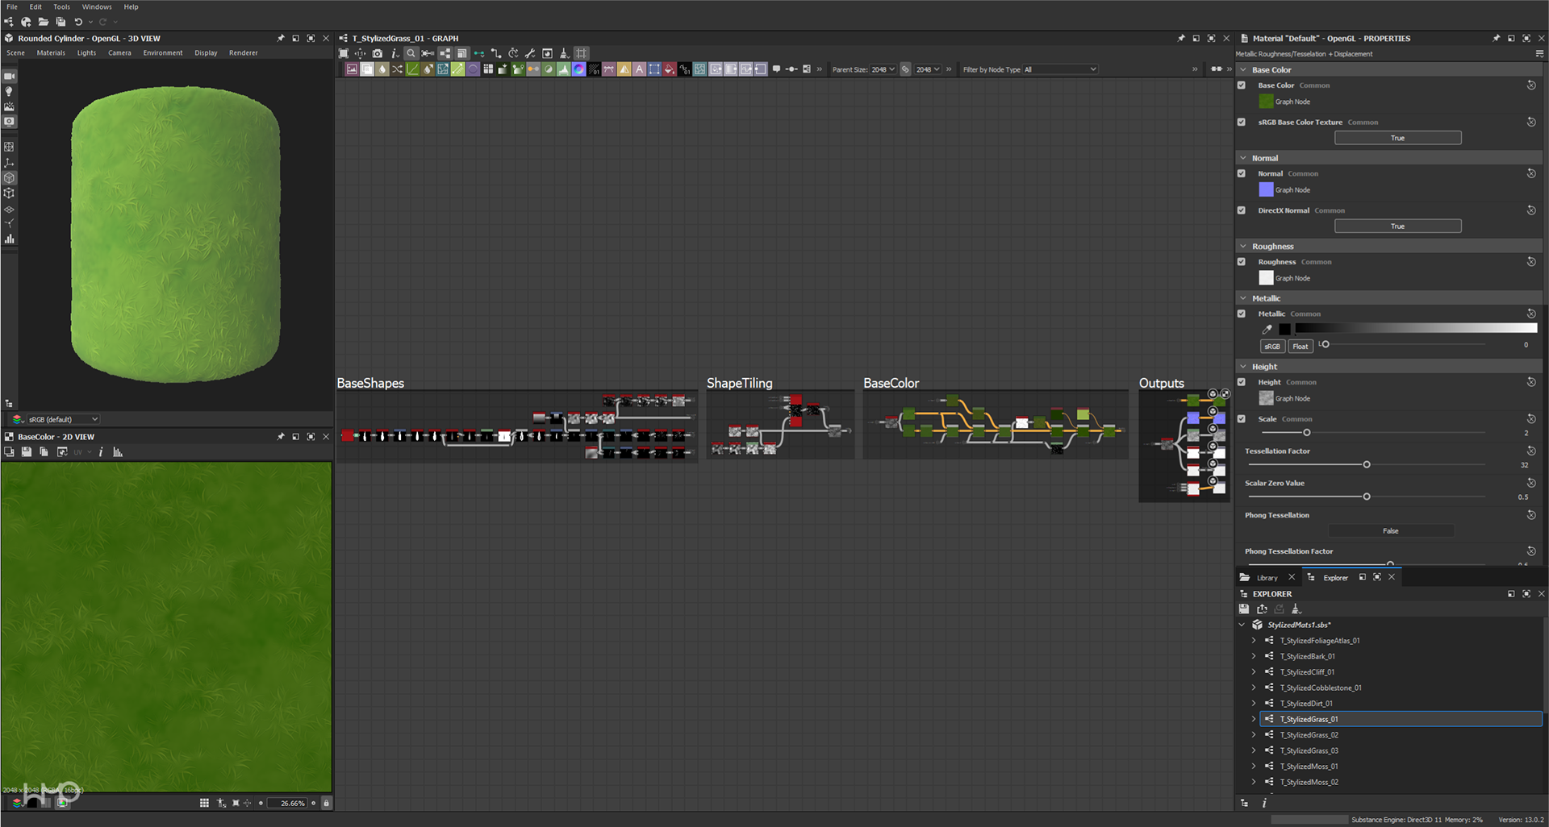Click the Bitmap node icon in graph toolbar

352,69
